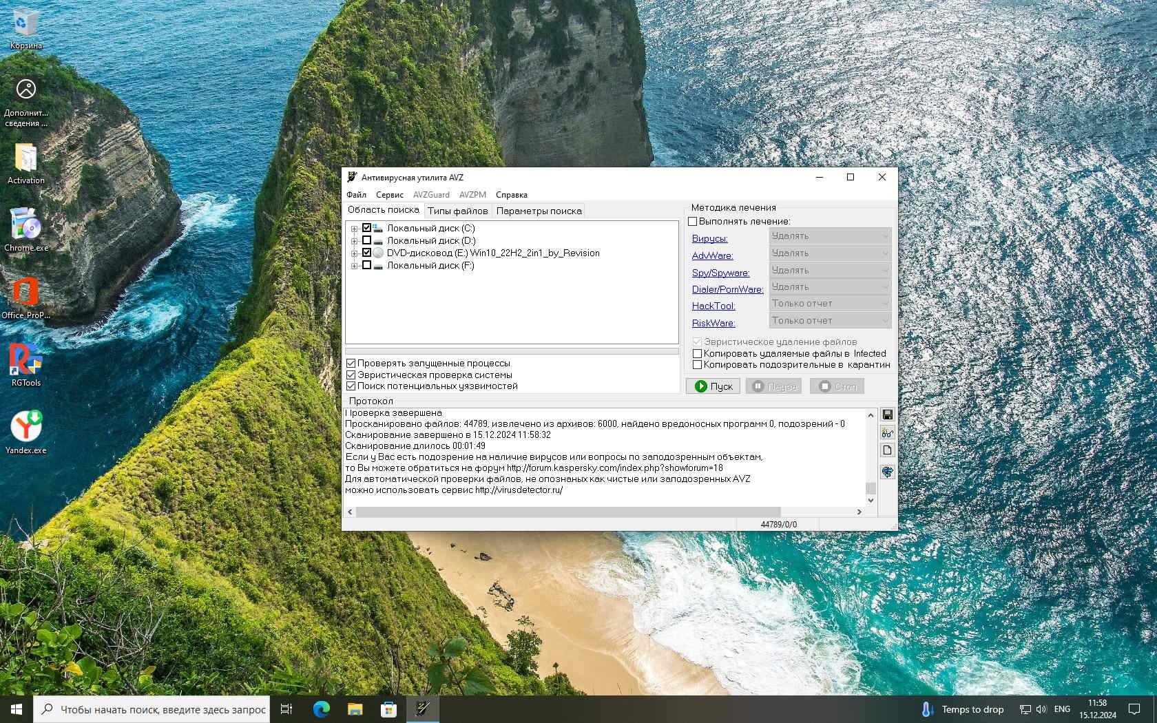Click the Вирусы link
The width and height of the screenshot is (1157, 723).
coord(709,238)
